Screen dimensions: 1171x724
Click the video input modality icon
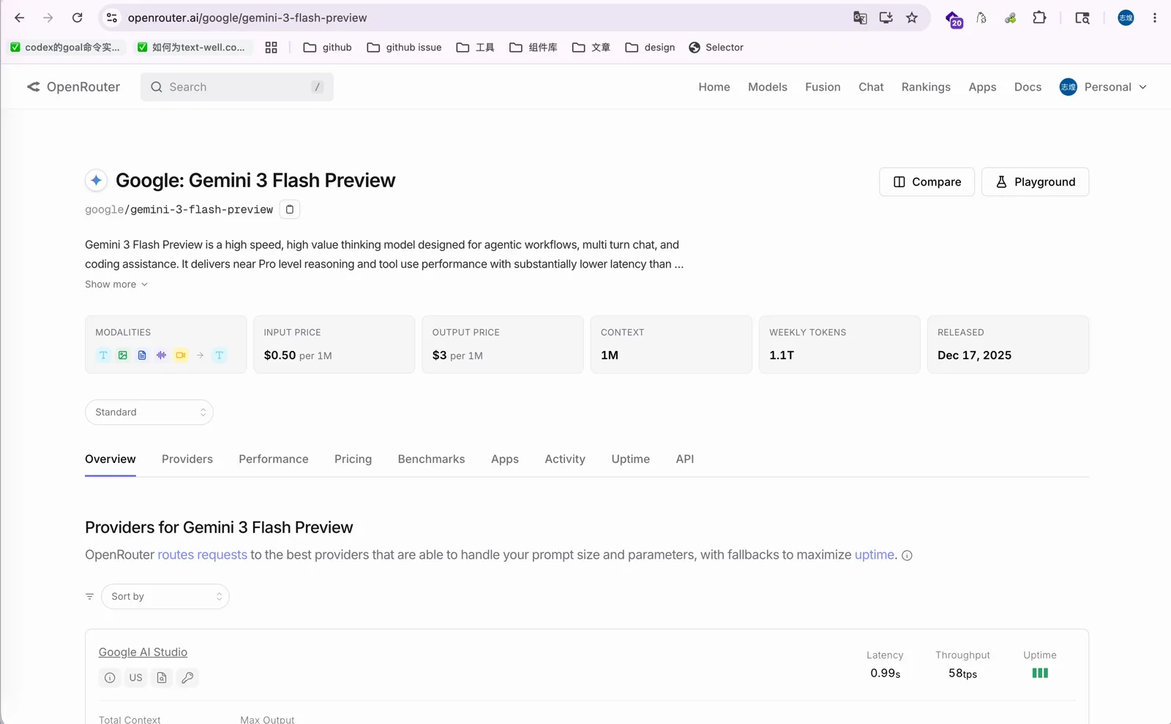point(180,355)
